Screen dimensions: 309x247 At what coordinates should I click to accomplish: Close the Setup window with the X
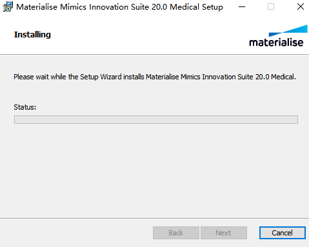pos(301,7)
